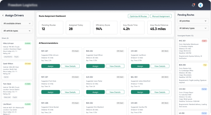The image size is (211, 115).
Task: Click Optimize All Routes button
Action: 138,16
